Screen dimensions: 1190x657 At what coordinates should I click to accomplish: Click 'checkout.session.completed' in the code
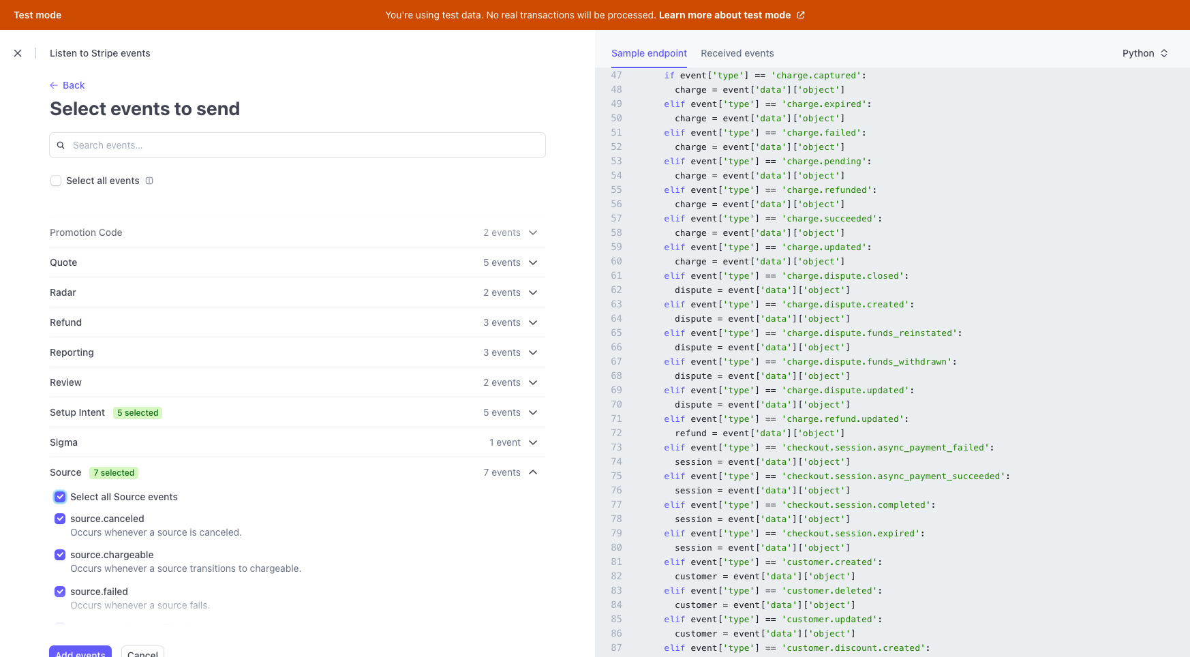coord(856,505)
